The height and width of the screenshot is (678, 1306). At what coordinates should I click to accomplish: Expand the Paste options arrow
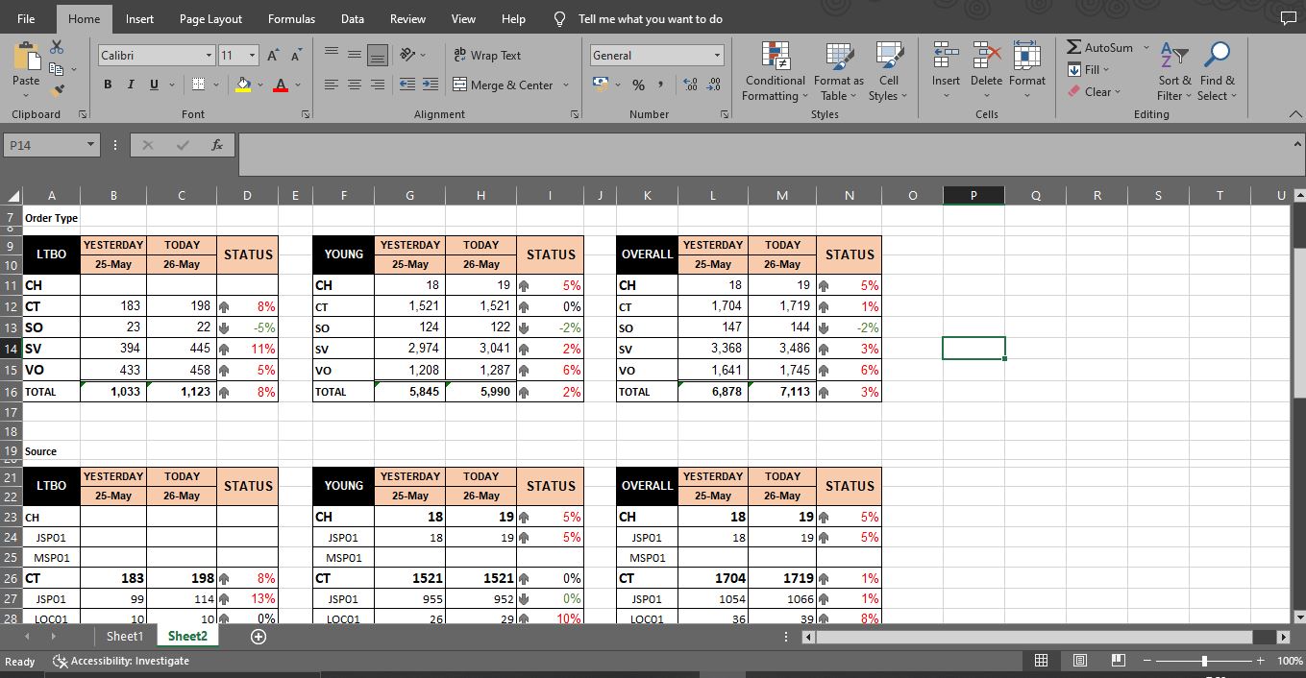coord(26,95)
